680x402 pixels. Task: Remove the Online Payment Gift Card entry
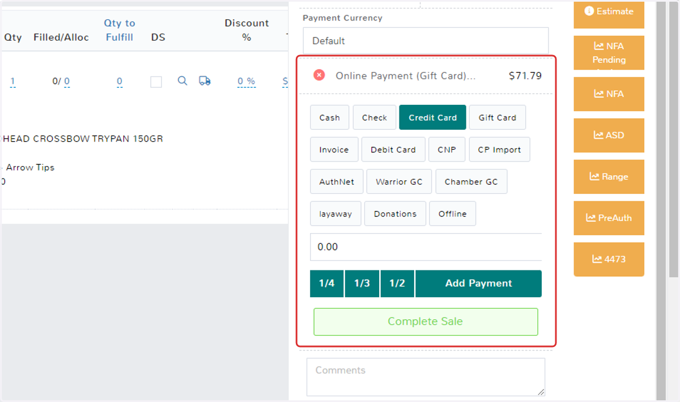pyautogui.click(x=320, y=75)
